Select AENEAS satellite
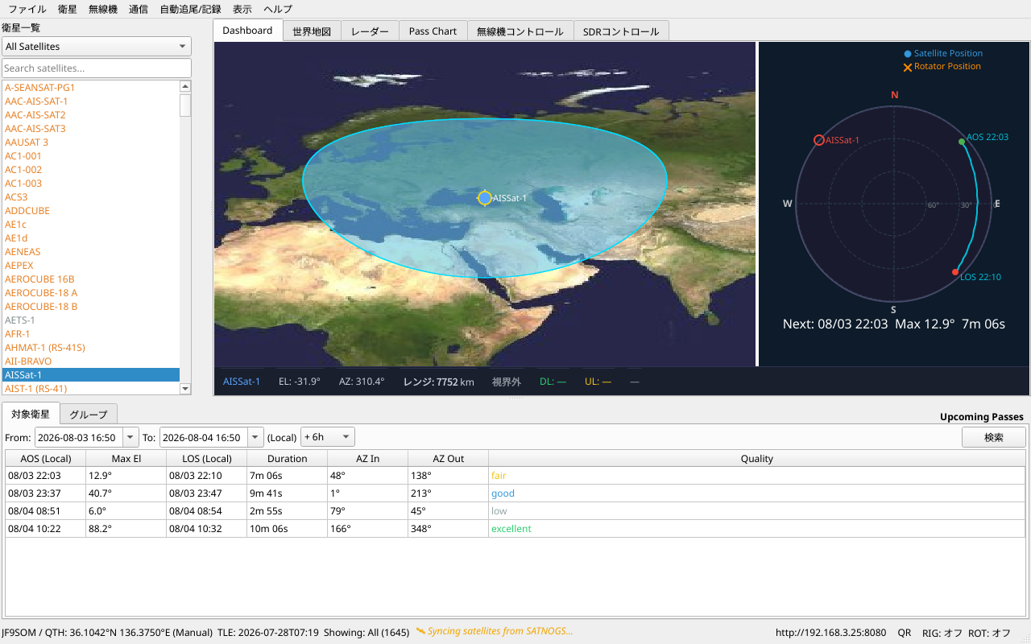 coord(90,251)
